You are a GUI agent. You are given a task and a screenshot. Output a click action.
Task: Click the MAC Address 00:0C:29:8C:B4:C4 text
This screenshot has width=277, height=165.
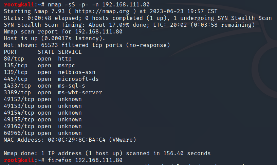[70, 140]
